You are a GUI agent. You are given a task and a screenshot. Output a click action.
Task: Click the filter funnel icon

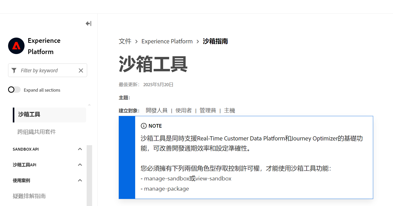(14, 70)
